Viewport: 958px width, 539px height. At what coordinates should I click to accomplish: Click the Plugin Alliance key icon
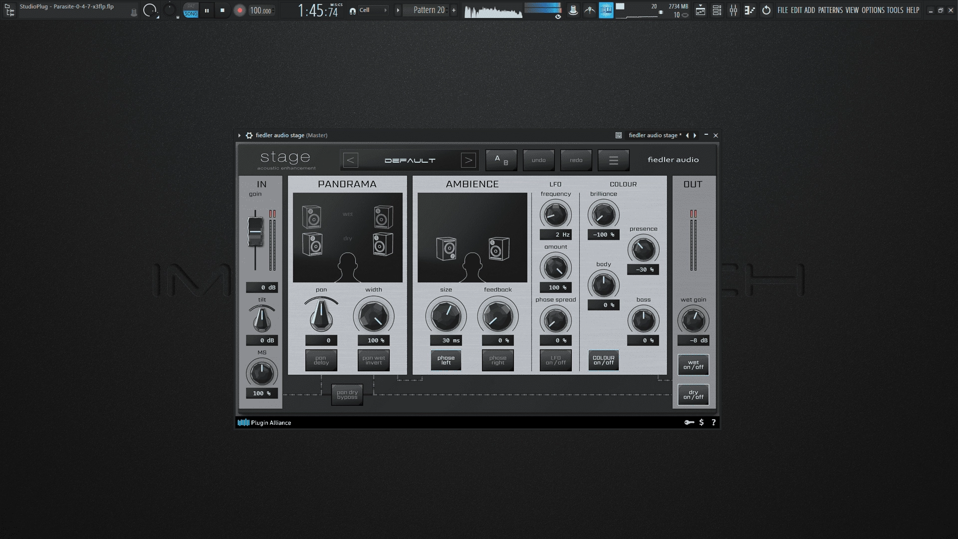pos(689,423)
